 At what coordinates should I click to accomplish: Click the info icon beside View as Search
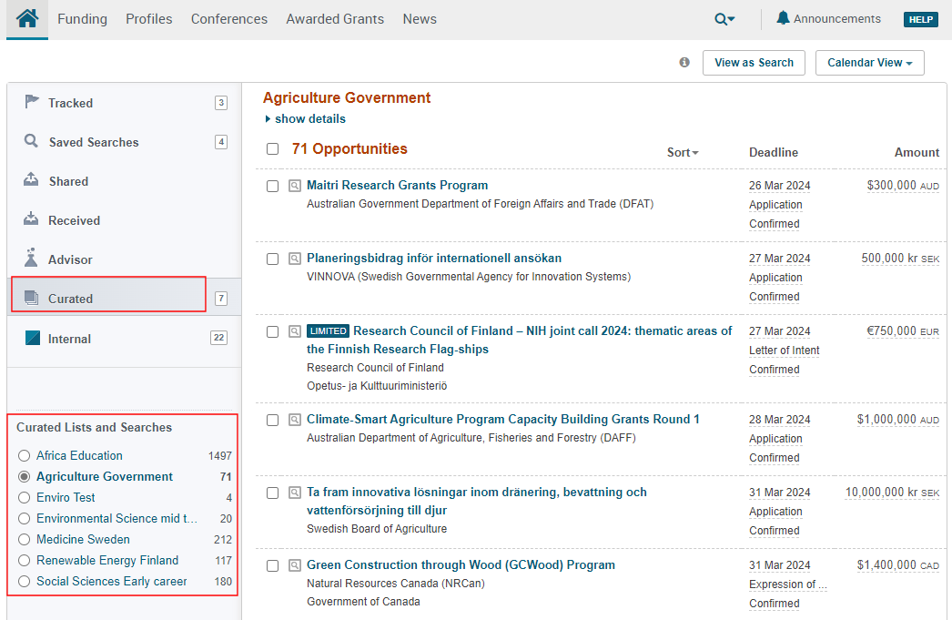(684, 63)
